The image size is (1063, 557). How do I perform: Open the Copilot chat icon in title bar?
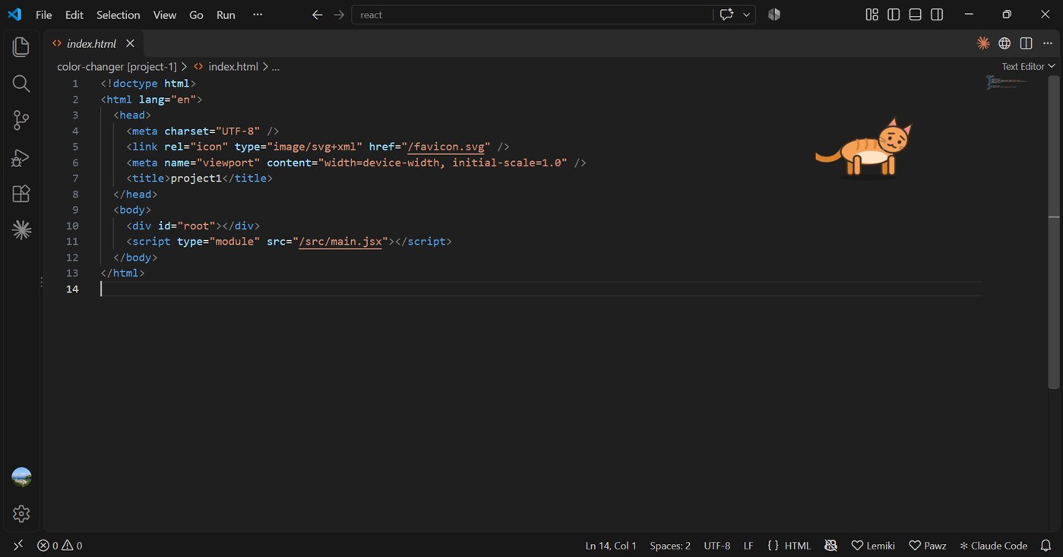coord(726,14)
